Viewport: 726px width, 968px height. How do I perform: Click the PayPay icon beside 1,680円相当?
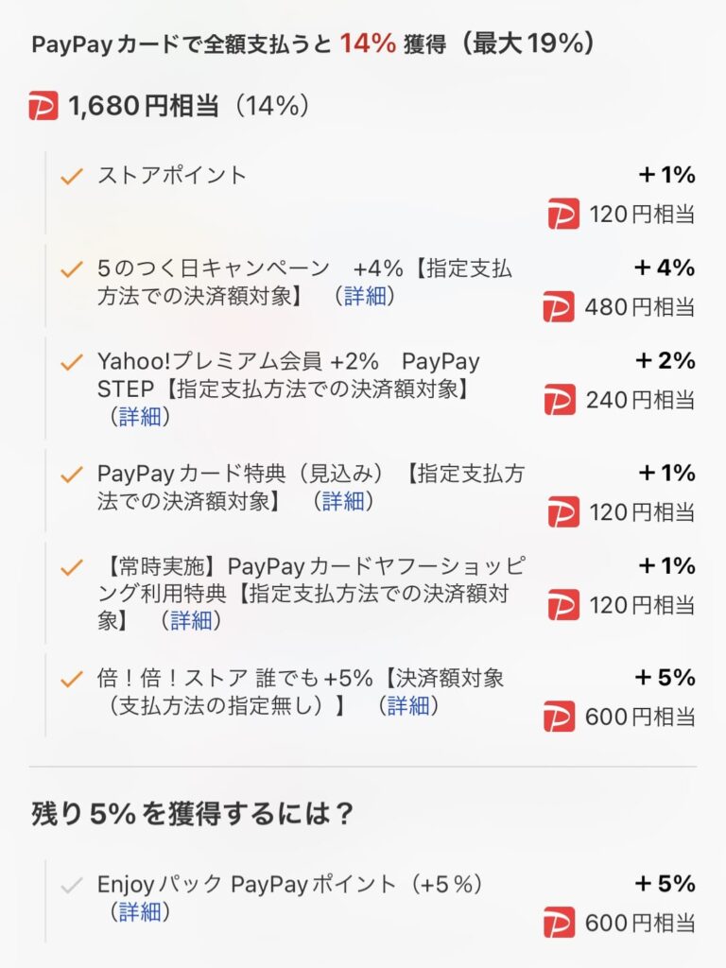[43, 106]
